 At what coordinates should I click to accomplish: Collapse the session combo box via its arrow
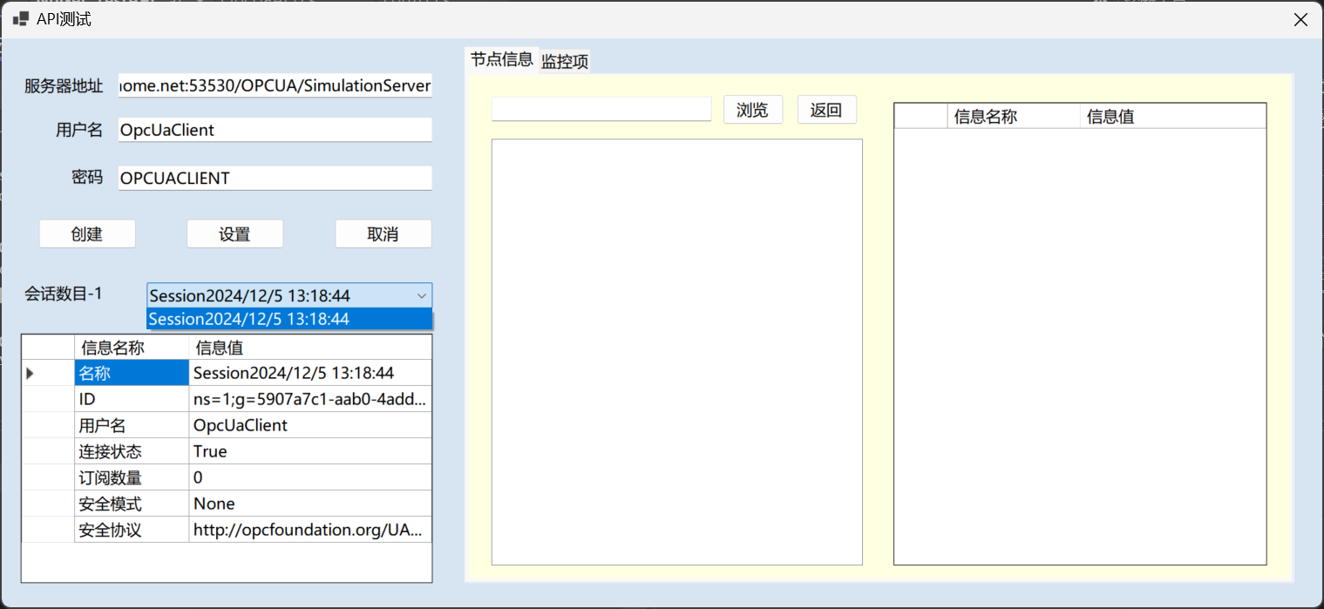tap(421, 295)
